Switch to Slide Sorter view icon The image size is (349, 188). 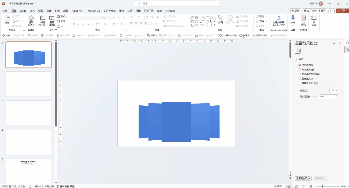(x=296, y=186)
